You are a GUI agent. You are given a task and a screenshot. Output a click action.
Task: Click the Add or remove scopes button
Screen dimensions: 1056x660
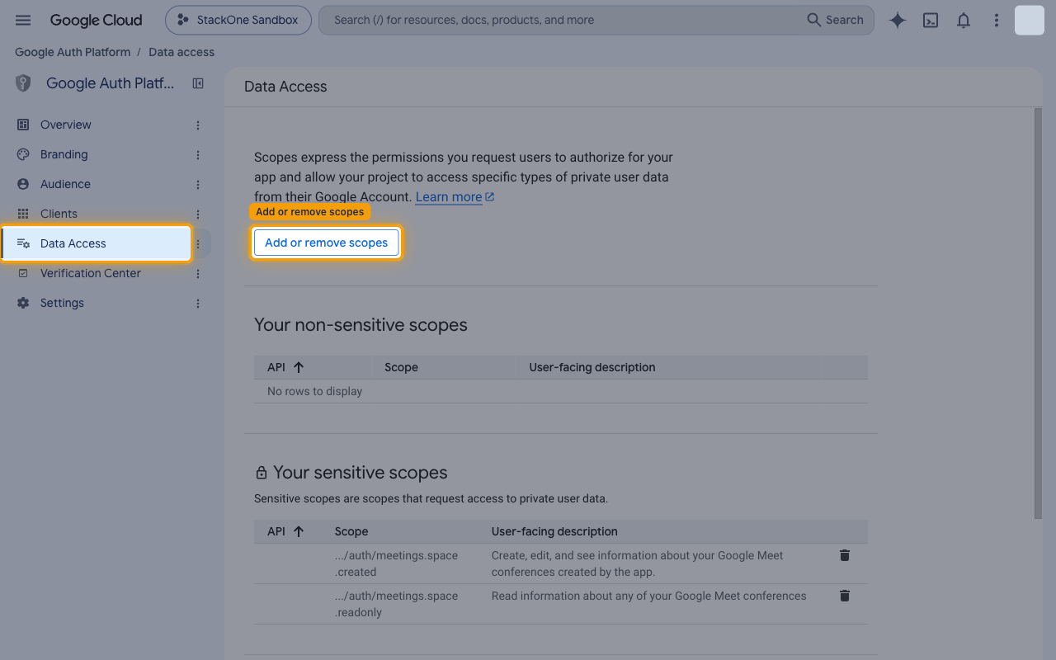point(326,243)
